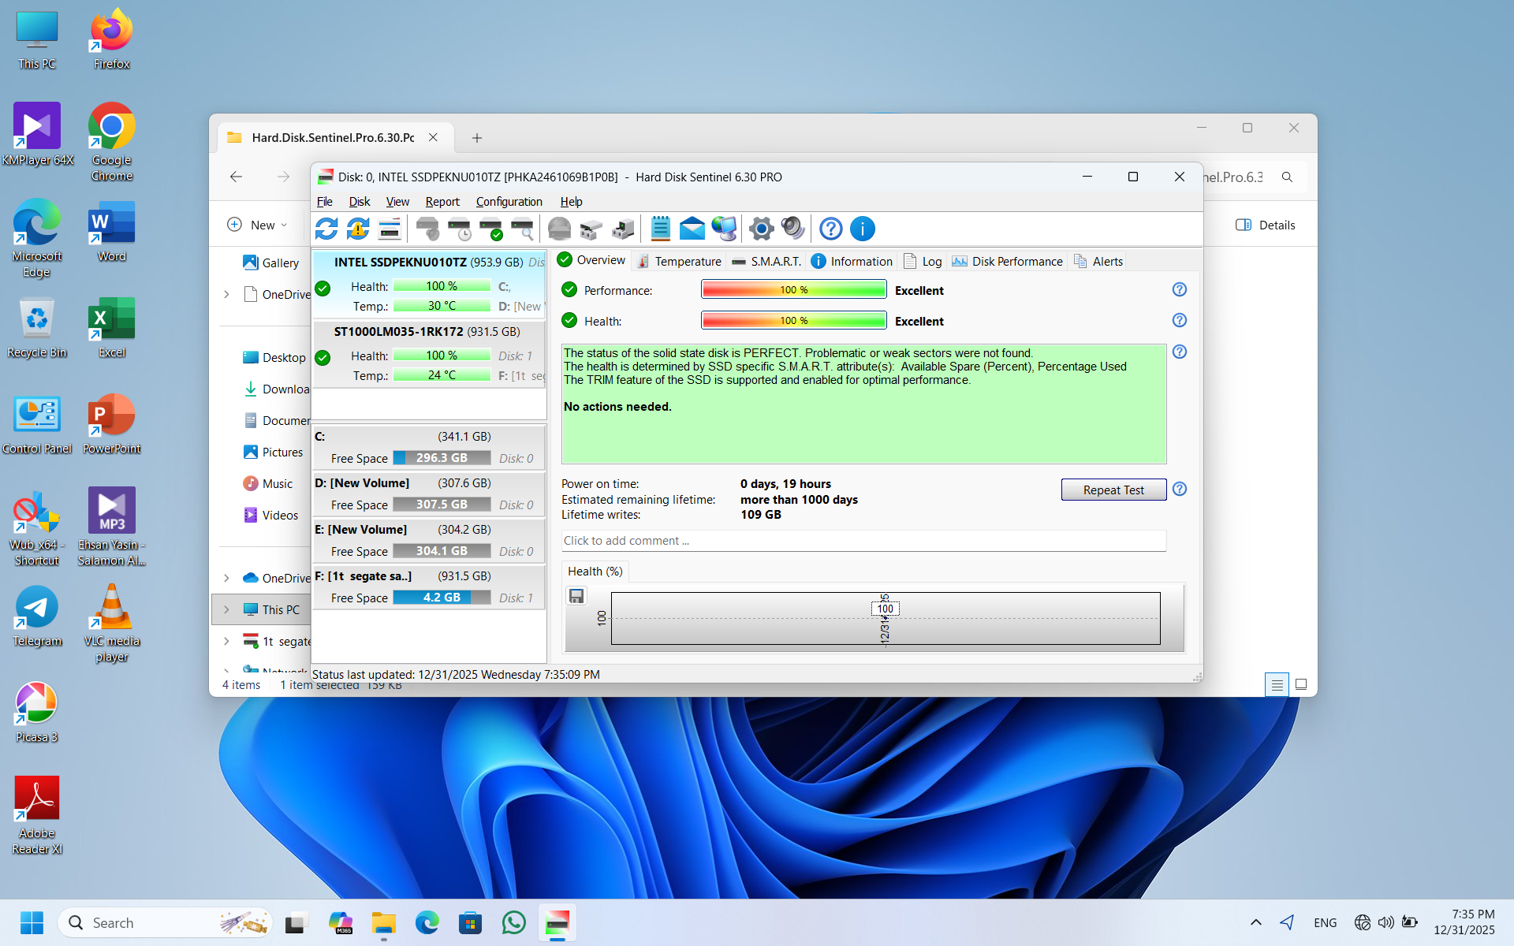
Task: Click the disk with green checkmark test icon
Action: point(490,229)
